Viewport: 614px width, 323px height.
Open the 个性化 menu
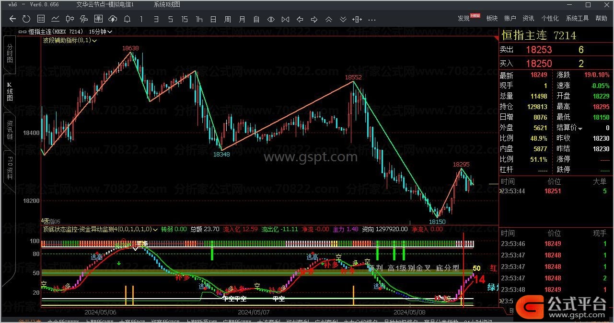click(550, 19)
